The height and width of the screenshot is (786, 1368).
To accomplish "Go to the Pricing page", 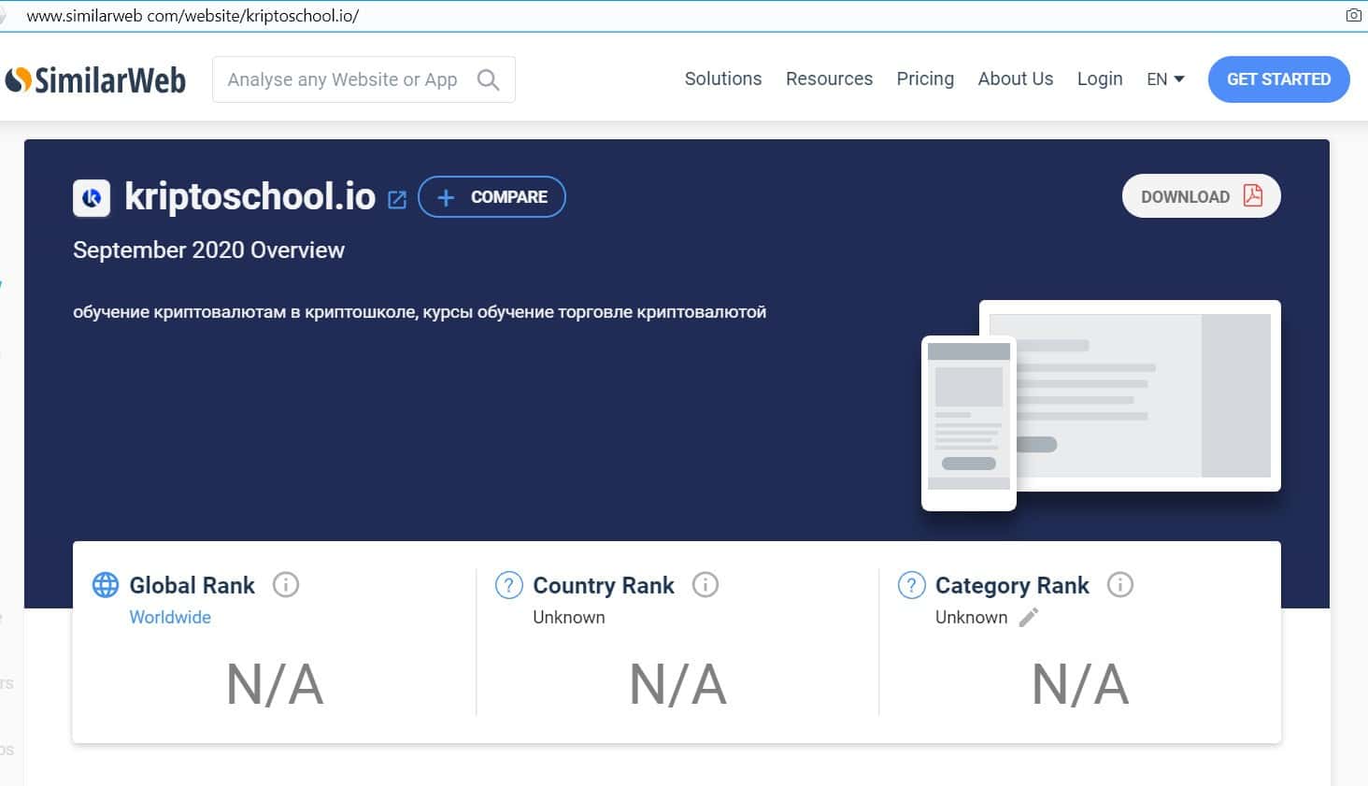I will pyautogui.click(x=925, y=79).
